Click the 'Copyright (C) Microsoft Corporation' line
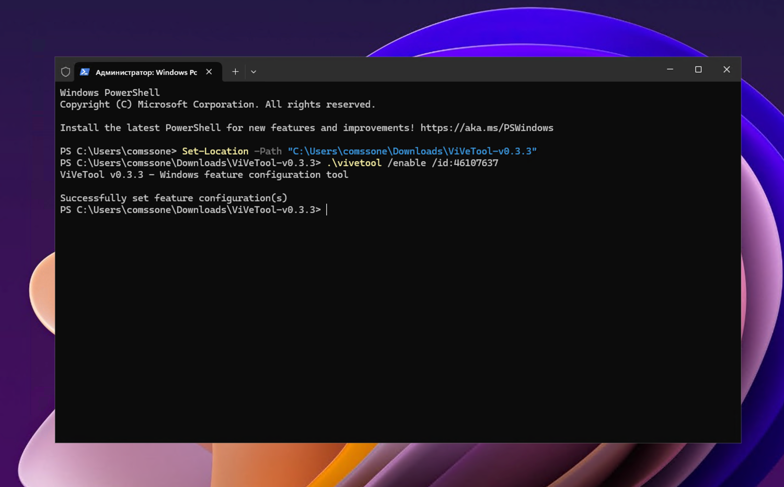Image resolution: width=784 pixels, height=487 pixels. click(x=217, y=105)
